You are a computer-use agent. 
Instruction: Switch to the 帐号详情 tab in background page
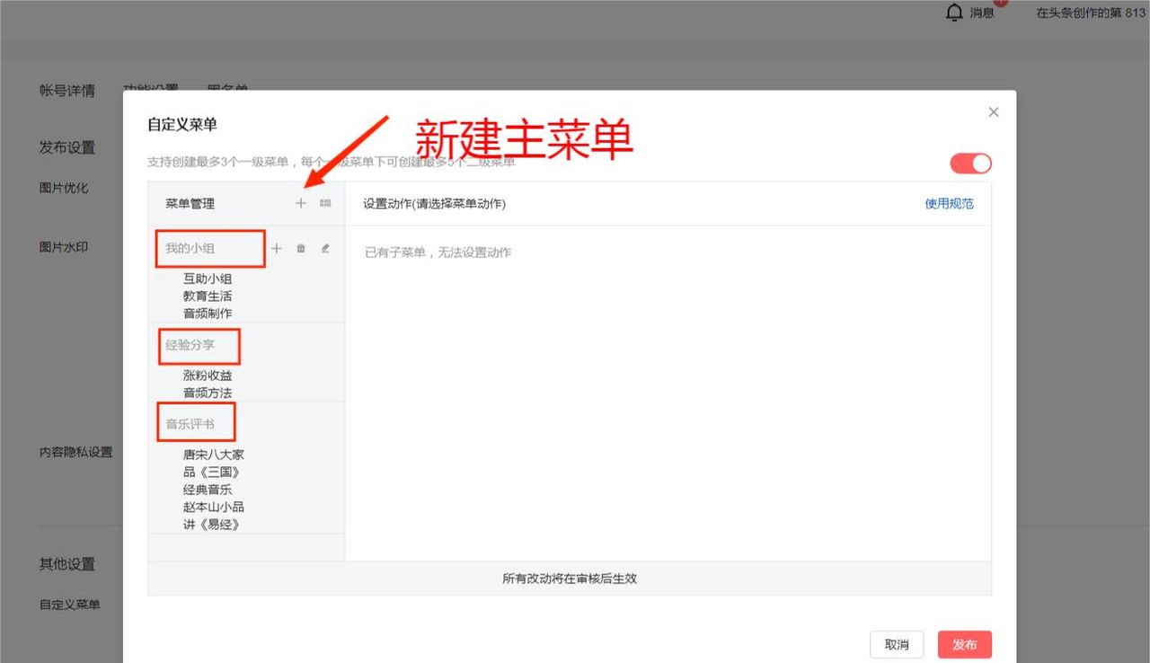[x=66, y=90]
